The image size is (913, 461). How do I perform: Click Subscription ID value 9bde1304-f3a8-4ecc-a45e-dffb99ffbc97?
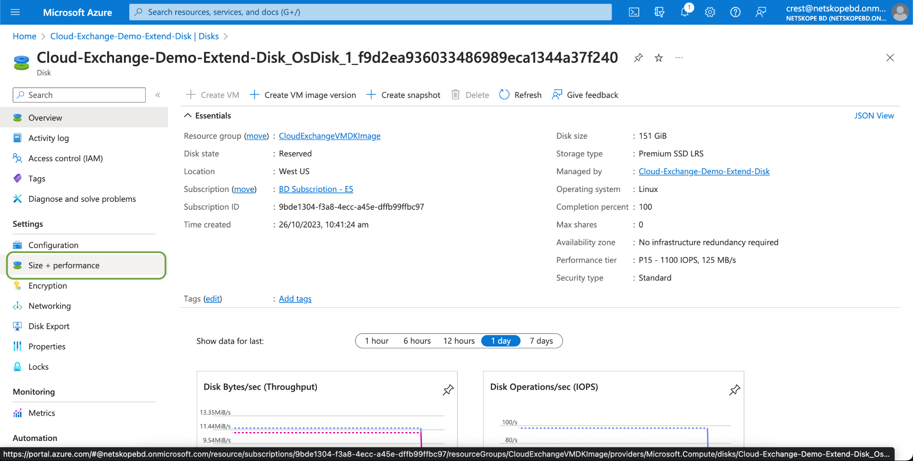(351, 207)
